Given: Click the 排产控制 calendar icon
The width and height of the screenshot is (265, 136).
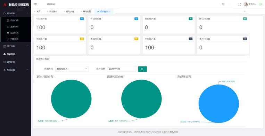Looking at the screenshot, I should (x=5, y=46).
